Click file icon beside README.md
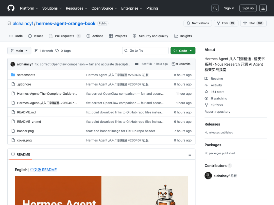274x205 pixels. pos(13,112)
